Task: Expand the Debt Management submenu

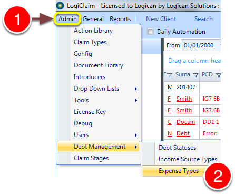Action: [99, 147]
